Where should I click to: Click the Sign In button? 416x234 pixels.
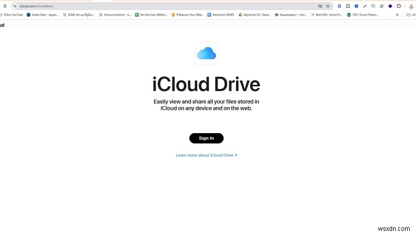tap(206, 138)
